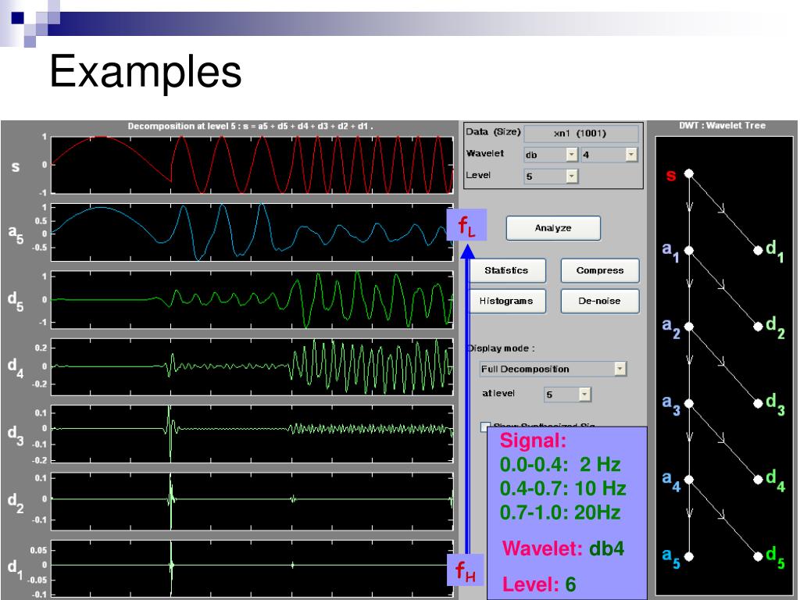Click the 'Data (Size)' label
Image resolution: width=800 pixels, height=600 pixels.
(x=493, y=131)
